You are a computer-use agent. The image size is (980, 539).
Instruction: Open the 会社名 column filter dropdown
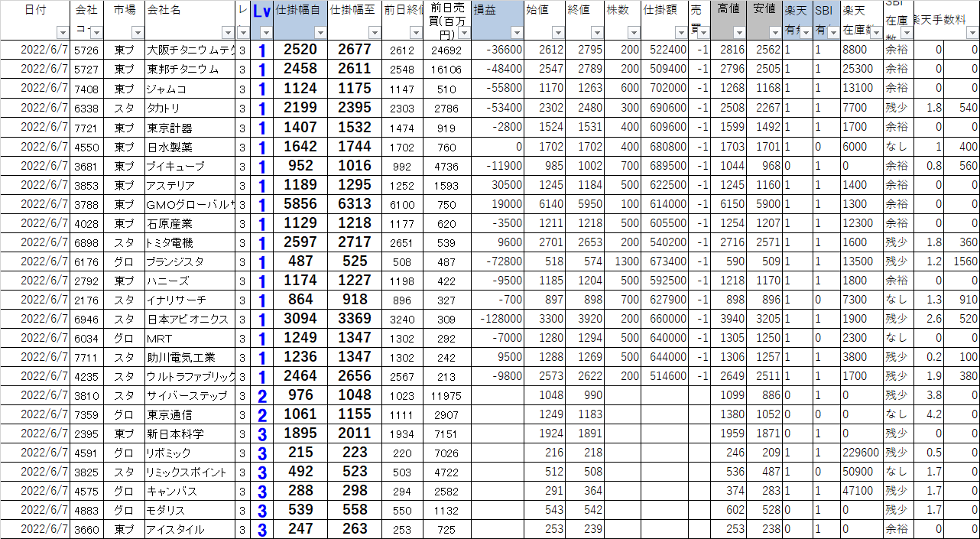tap(227, 33)
